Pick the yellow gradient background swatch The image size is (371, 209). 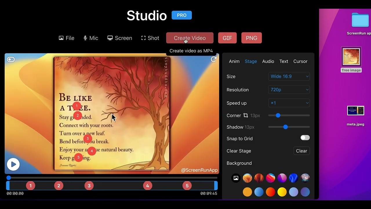point(282,192)
